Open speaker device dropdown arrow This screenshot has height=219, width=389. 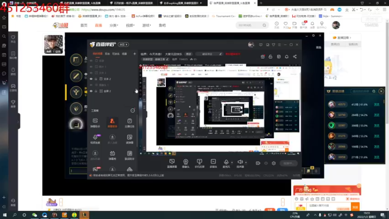(246, 163)
